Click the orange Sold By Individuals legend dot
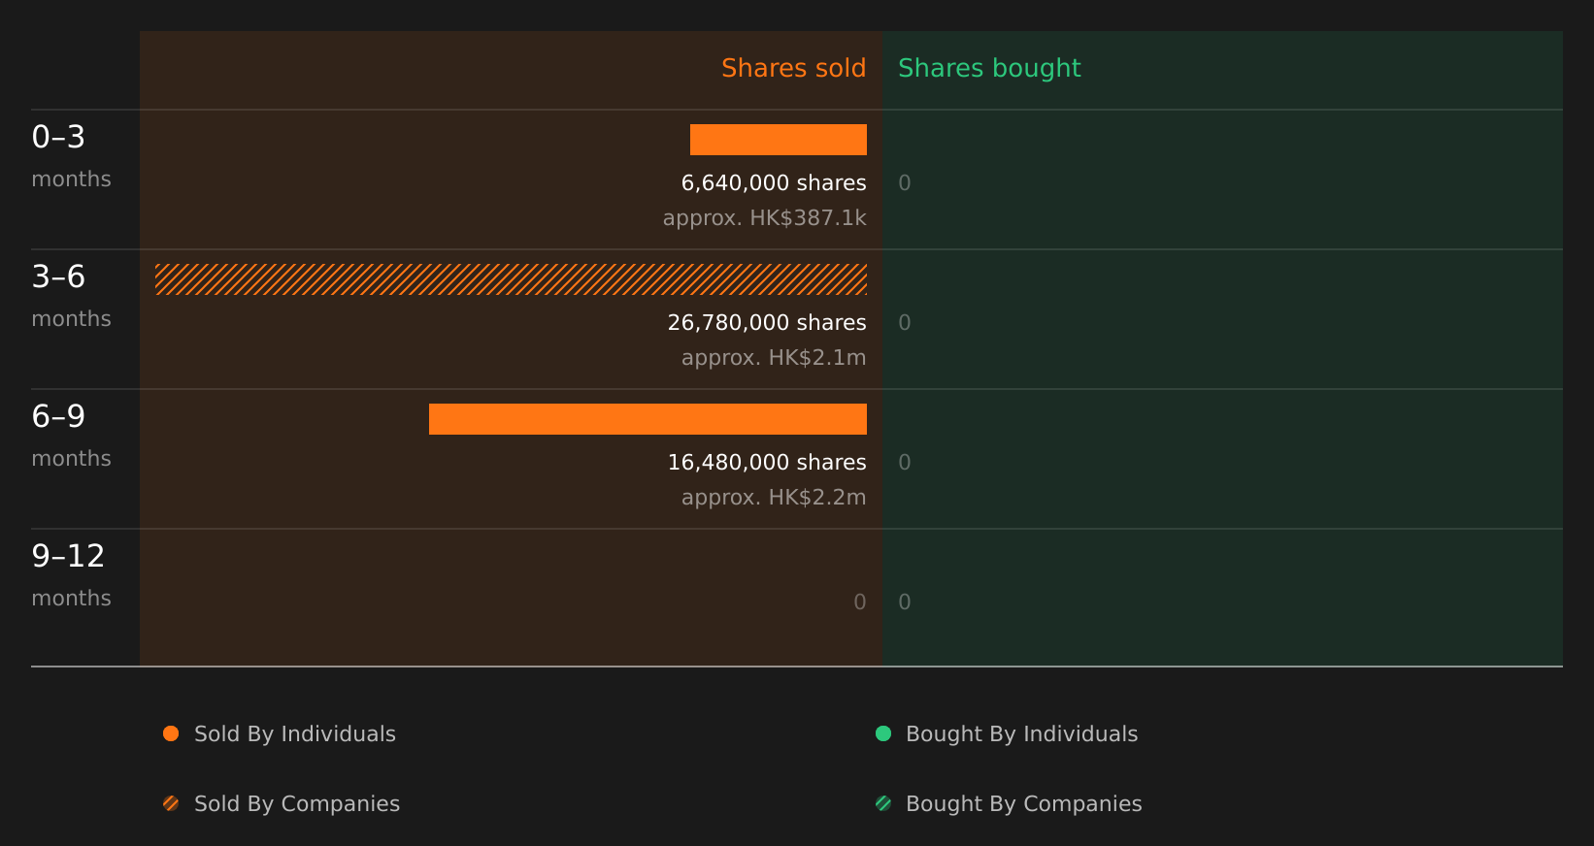This screenshot has width=1594, height=846. point(171,733)
